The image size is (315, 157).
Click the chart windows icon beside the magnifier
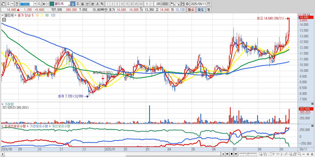(x=295, y=154)
